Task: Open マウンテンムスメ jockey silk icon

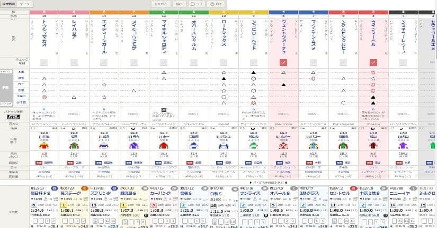Action: (x=313, y=146)
